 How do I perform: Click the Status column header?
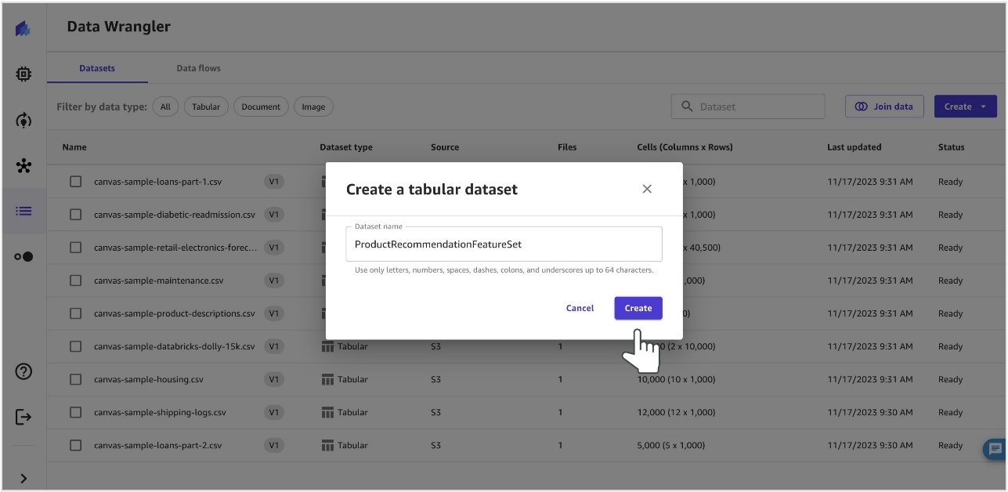tap(951, 147)
